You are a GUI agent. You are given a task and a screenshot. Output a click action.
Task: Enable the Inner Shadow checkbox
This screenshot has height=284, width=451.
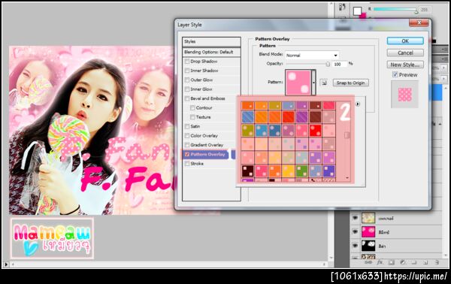coord(187,71)
